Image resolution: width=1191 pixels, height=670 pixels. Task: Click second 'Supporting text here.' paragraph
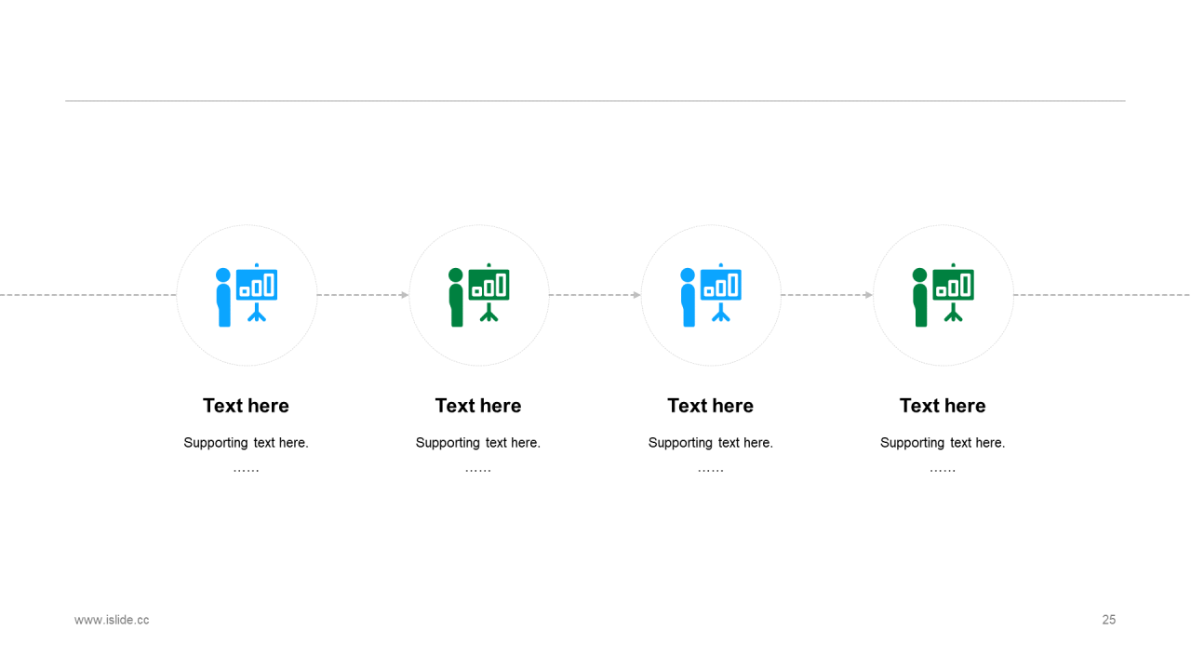click(x=478, y=443)
